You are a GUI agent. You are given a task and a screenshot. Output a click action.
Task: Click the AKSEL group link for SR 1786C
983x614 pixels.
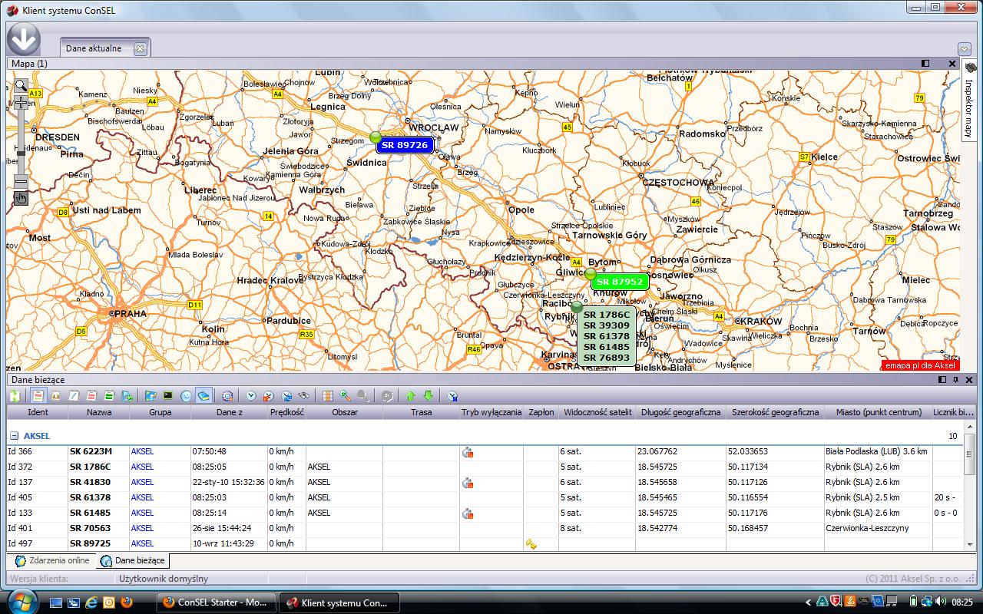tap(142, 467)
